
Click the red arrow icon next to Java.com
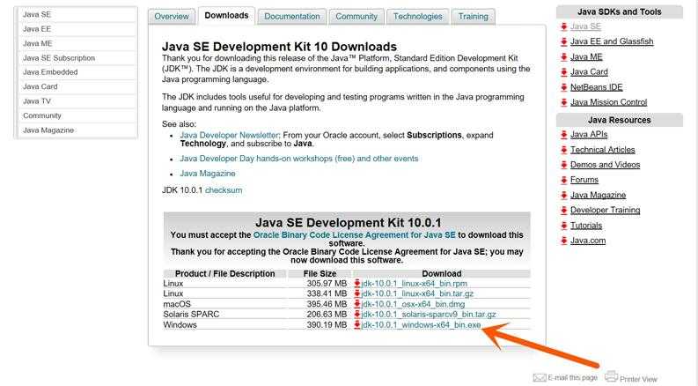pyautogui.click(x=563, y=241)
